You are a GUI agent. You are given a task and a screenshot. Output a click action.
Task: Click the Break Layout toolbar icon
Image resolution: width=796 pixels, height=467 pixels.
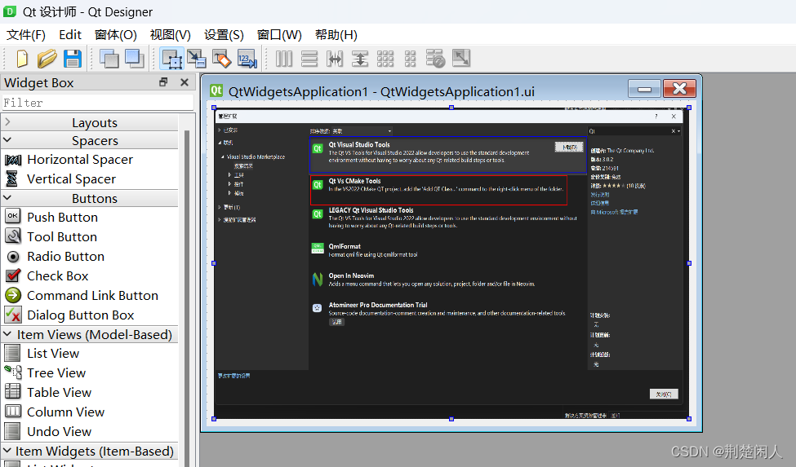436,59
